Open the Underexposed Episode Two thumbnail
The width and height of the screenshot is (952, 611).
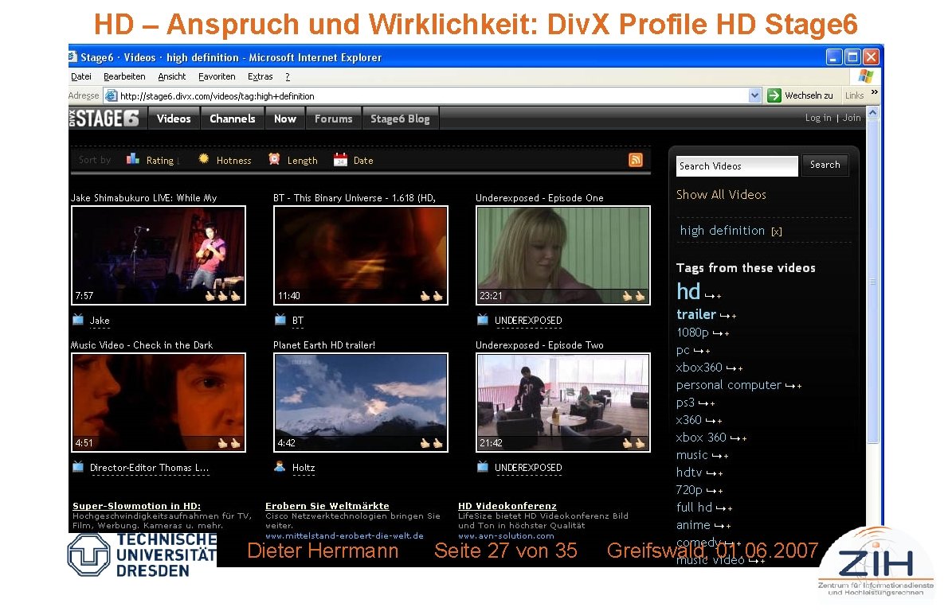(x=562, y=403)
